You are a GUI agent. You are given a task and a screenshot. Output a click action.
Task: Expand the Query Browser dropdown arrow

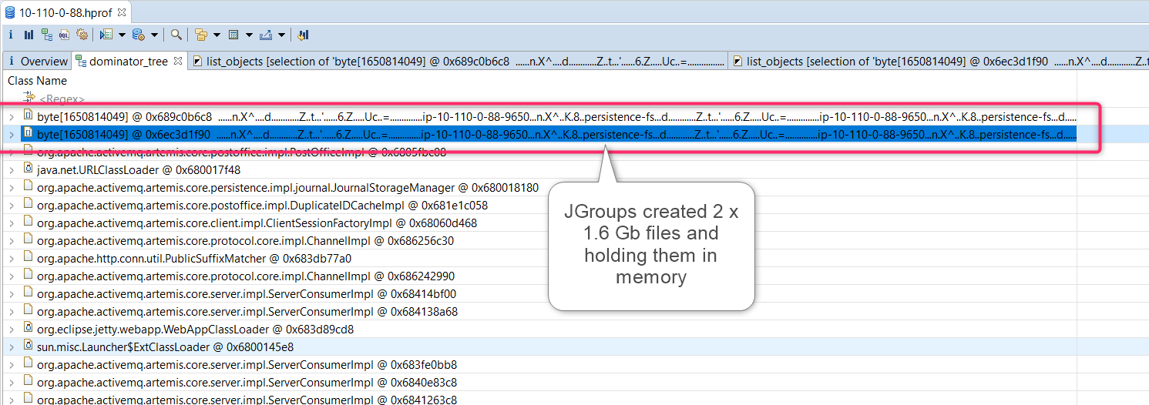click(x=154, y=35)
